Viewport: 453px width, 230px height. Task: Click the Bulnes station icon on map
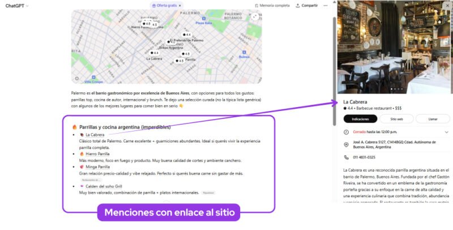(x=244, y=52)
